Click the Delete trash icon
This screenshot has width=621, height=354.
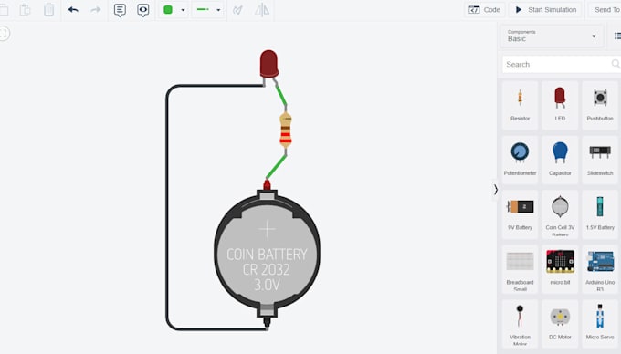pos(48,9)
